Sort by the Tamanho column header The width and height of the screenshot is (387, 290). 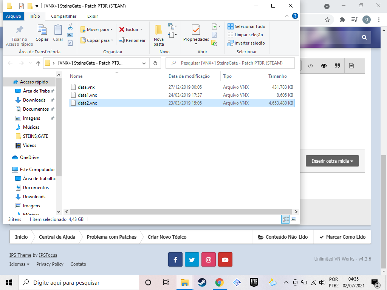click(277, 76)
